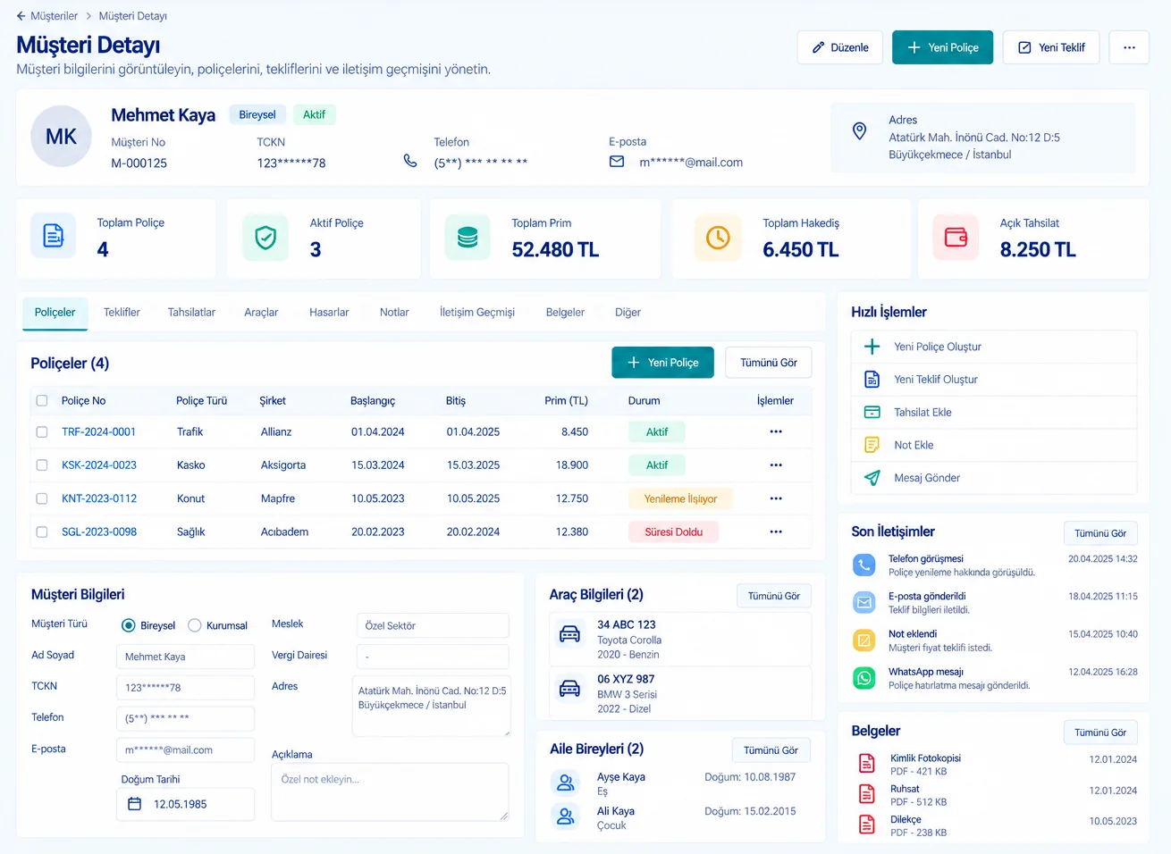
Task: Click the Doğum Tarihi date field
Action: click(x=185, y=804)
